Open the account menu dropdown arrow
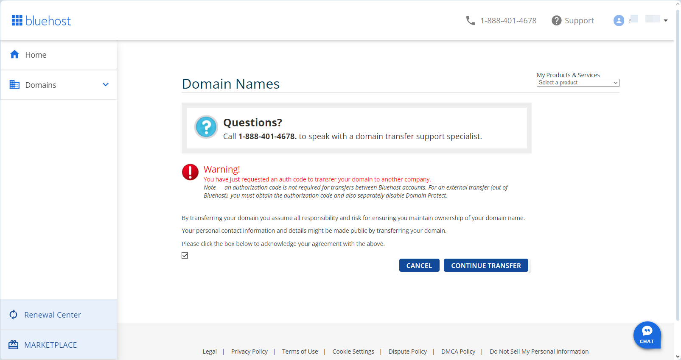This screenshot has height=360, width=681. click(666, 20)
